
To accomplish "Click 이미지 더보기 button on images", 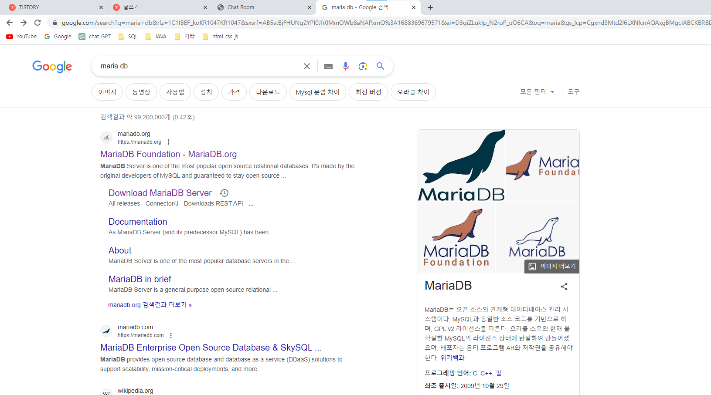I will point(552,266).
